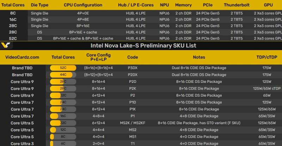Click the PCIe column header
282x146 pixels.
click(208, 5)
